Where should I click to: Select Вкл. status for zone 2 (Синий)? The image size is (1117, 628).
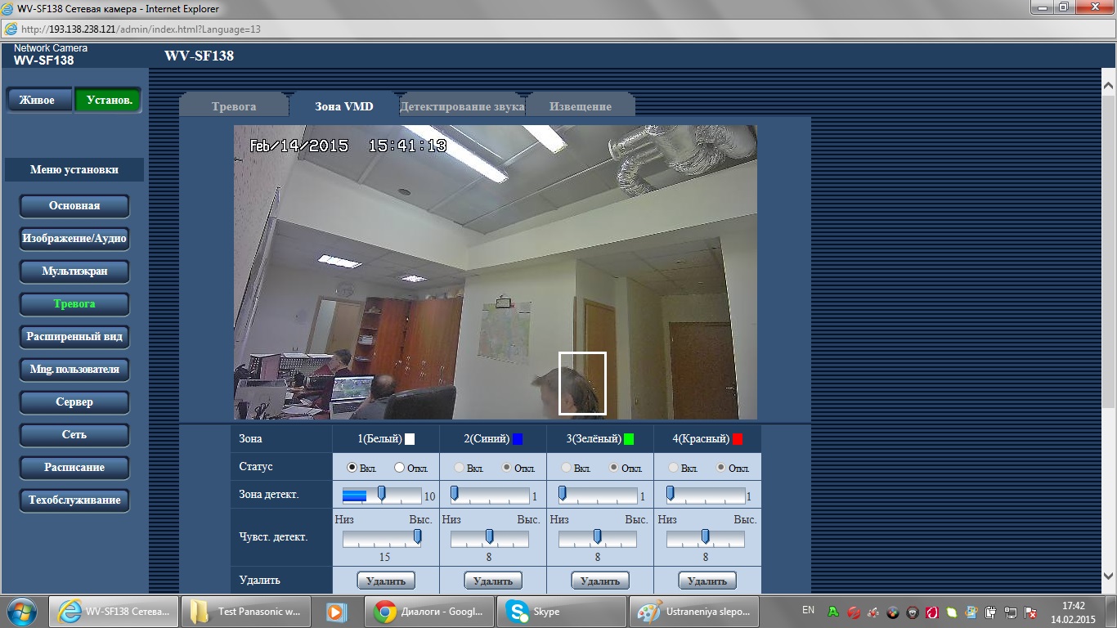tap(460, 468)
